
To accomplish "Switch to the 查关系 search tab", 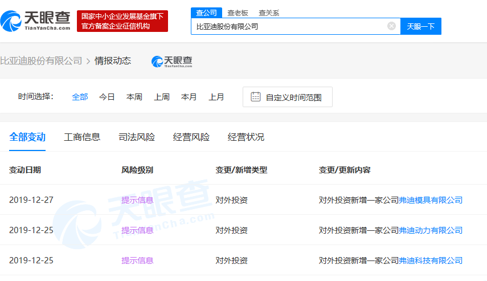I will click(x=269, y=13).
